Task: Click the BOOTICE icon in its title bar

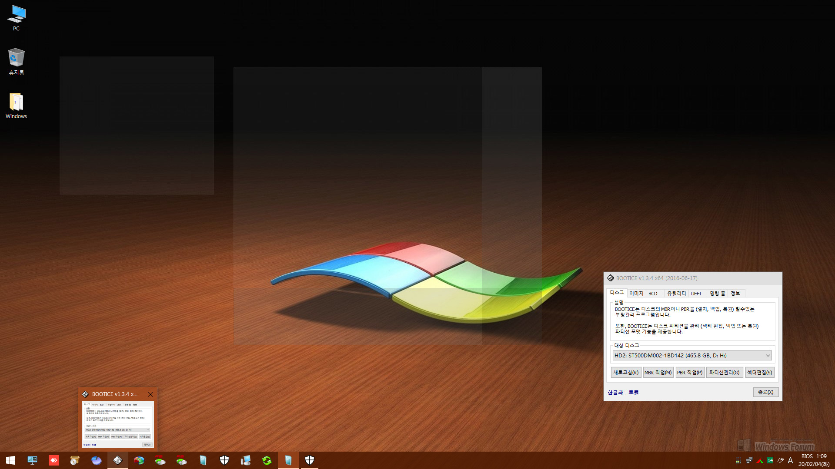Action: 611,278
